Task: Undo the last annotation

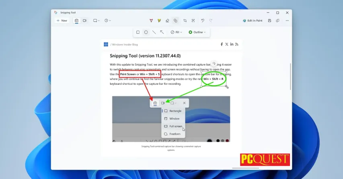Action: click(203, 20)
